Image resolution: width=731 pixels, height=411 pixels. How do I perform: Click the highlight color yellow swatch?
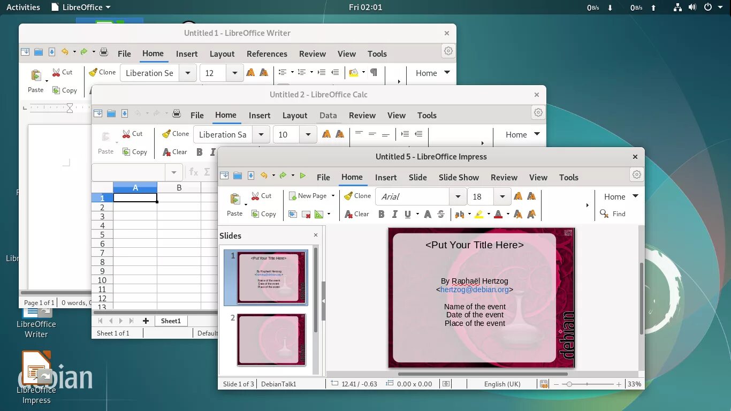(479, 214)
